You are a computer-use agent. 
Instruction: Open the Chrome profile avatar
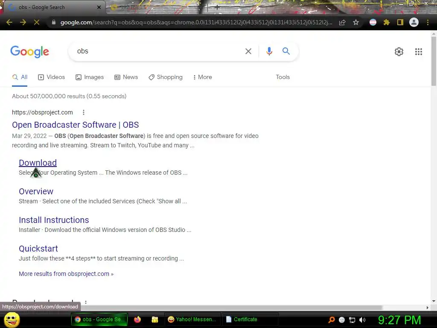[414, 22]
